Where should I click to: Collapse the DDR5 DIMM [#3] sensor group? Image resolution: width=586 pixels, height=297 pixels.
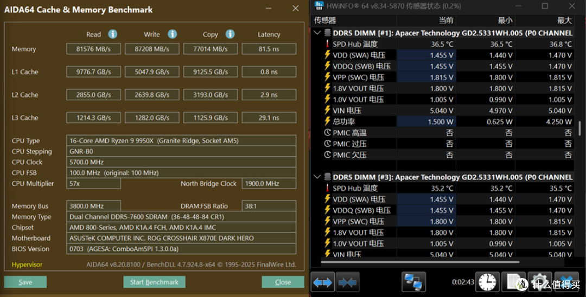coord(317,177)
